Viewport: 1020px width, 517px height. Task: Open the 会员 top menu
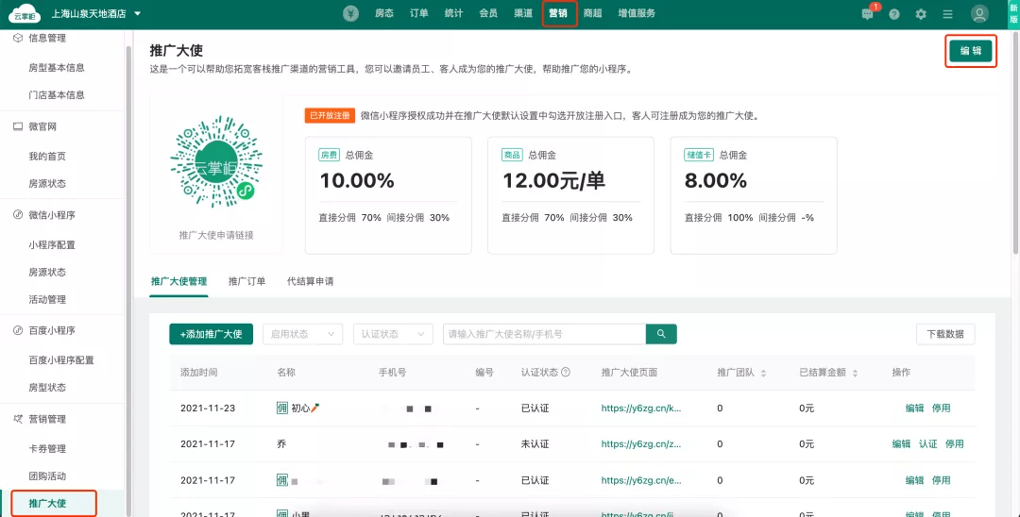tap(488, 13)
